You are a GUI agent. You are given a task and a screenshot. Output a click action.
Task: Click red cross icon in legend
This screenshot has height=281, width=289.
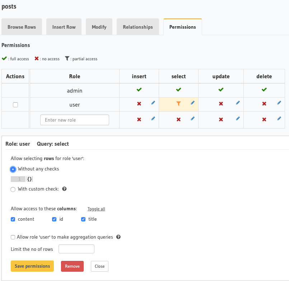(37, 58)
